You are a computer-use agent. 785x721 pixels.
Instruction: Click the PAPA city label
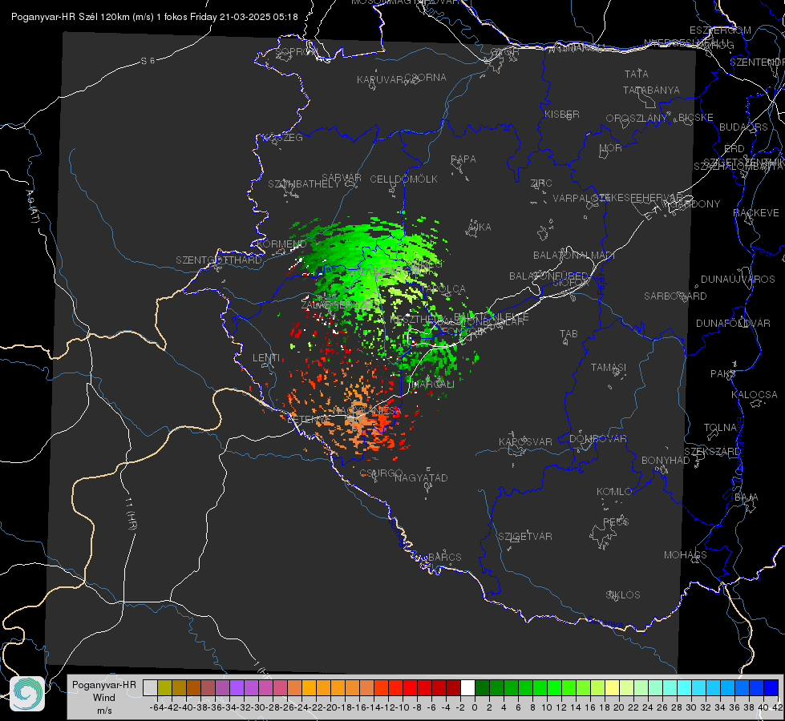(x=463, y=159)
